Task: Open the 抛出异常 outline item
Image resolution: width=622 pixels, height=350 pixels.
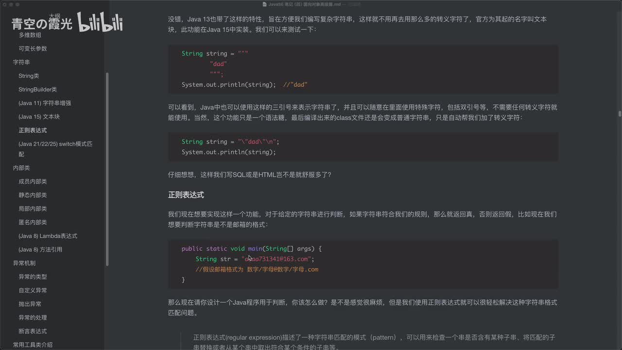Action: click(x=30, y=304)
